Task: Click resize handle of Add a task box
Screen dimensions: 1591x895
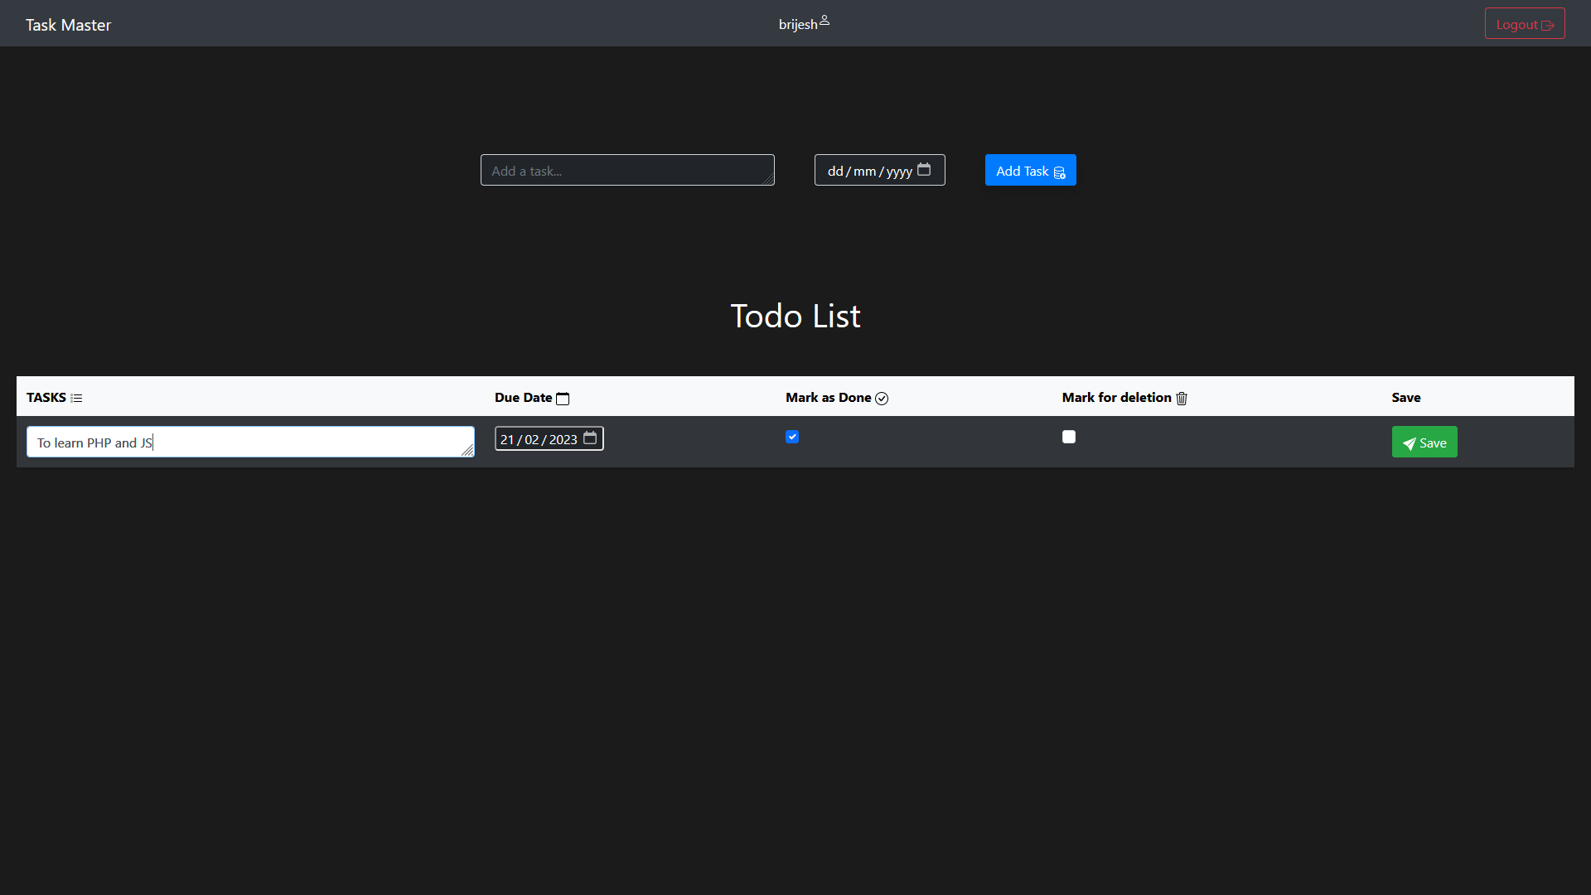Action: coord(768,180)
